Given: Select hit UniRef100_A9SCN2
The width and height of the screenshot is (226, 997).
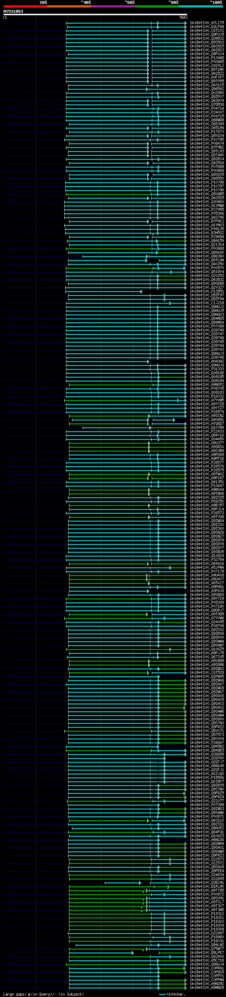Looking at the screenshot, I should [207, 416].
